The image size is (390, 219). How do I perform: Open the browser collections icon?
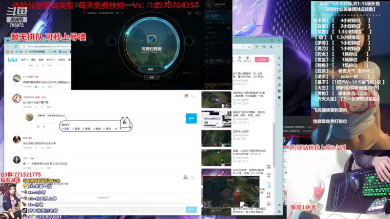coord(264,46)
